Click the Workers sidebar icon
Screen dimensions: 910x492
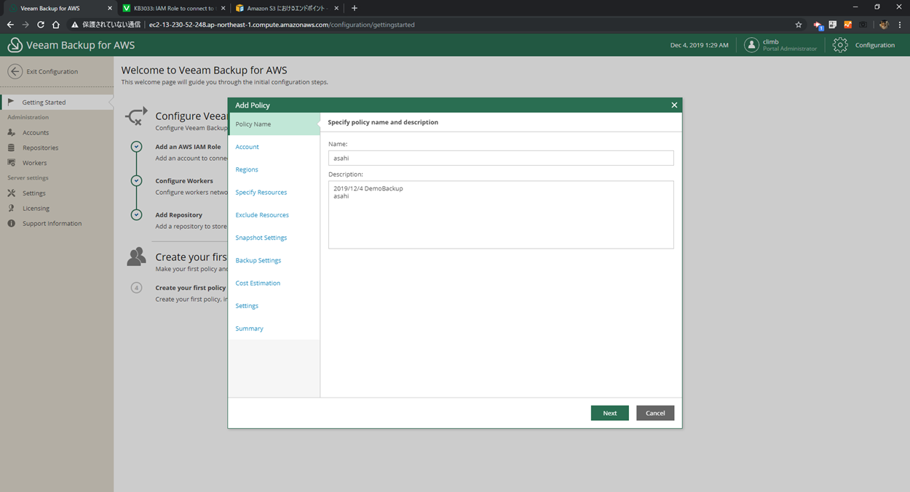pos(11,163)
